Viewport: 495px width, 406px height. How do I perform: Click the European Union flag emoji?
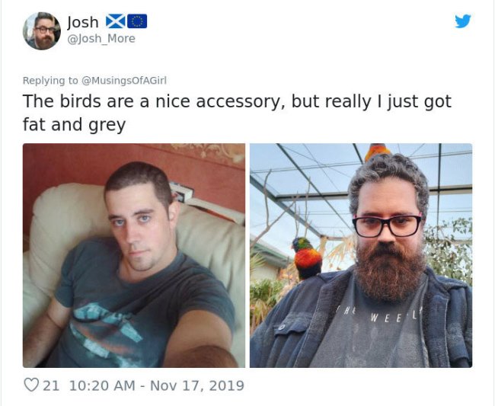[x=136, y=21]
